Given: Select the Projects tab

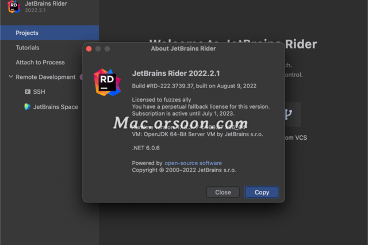Looking at the screenshot, I should pyautogui.click(x=49, y=33).
